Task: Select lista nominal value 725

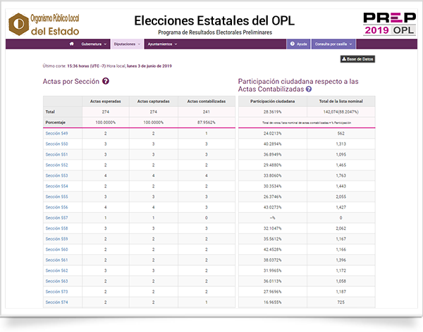Action: point(341,302)
